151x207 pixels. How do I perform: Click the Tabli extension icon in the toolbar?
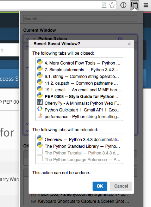[x=134, y=5]
